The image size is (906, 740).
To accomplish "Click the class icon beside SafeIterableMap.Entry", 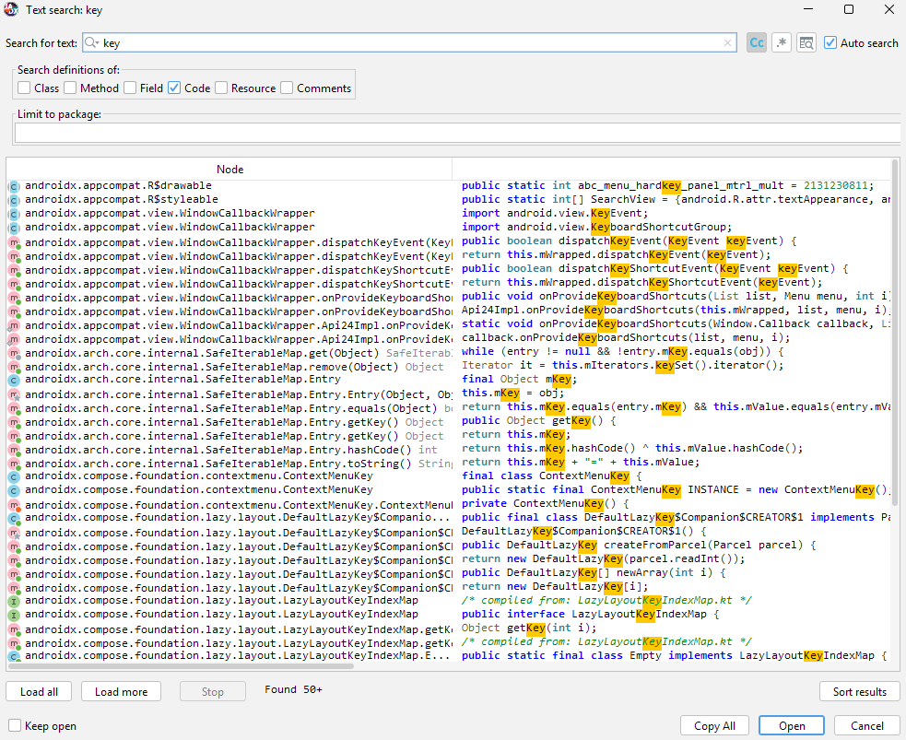I will pyautogui.click(x=14, y=380).
